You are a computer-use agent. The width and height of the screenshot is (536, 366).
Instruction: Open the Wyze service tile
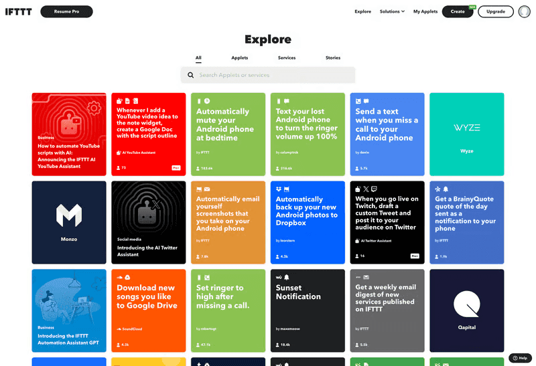[466, 134]
